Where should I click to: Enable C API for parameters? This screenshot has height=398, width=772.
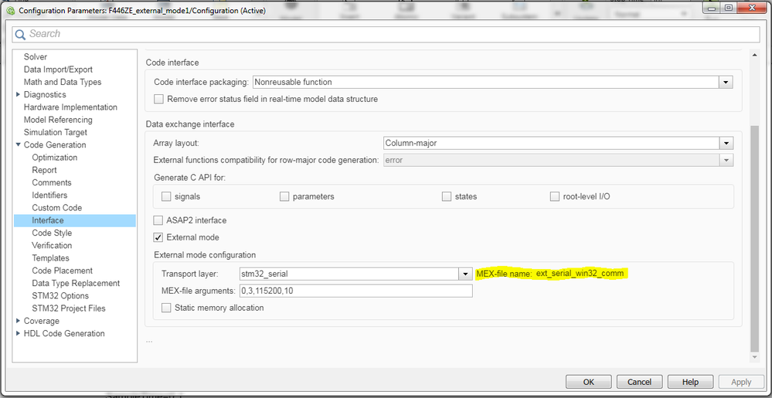pyautogui.click(x=284, y=196)
